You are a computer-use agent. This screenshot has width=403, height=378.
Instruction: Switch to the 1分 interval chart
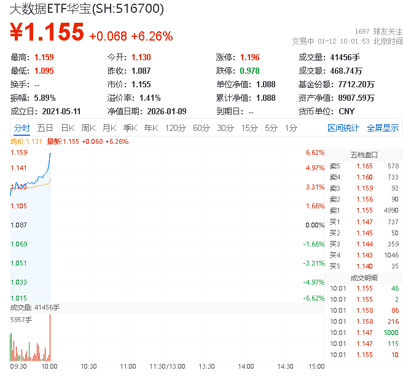pos(291,128)
